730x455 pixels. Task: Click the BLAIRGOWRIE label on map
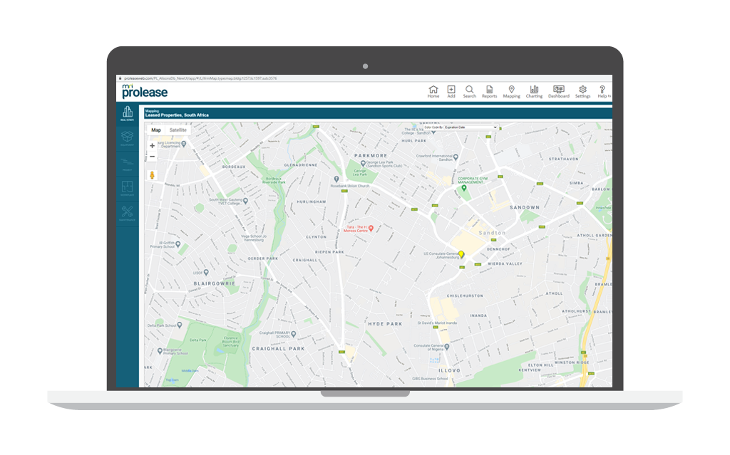(215, 283)
